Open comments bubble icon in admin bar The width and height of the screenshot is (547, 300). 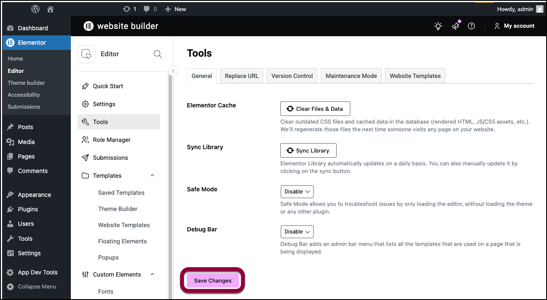click(147, 9)
